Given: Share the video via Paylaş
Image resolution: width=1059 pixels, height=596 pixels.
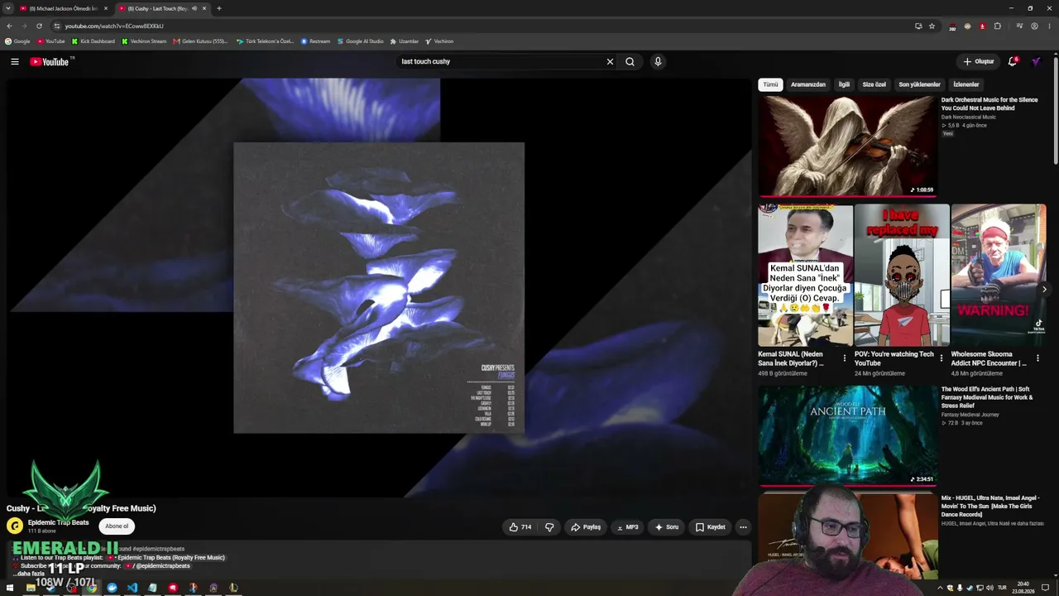Looking at the screenshot, I should pos(586,527).
